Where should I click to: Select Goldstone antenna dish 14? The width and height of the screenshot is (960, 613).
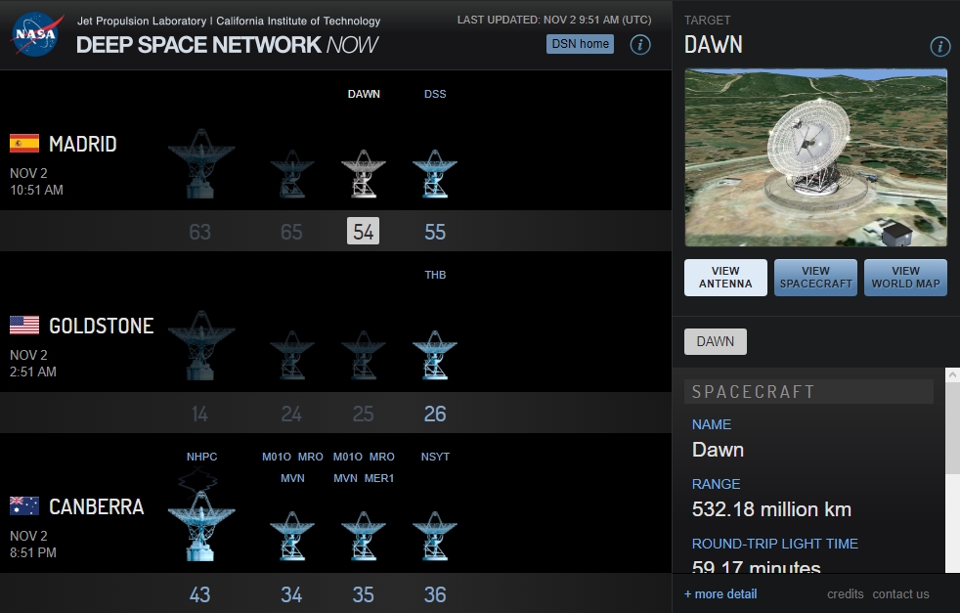(200, 345)
